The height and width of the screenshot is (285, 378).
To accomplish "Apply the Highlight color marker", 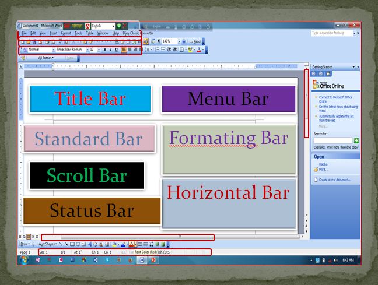I will tap(190, 50).
